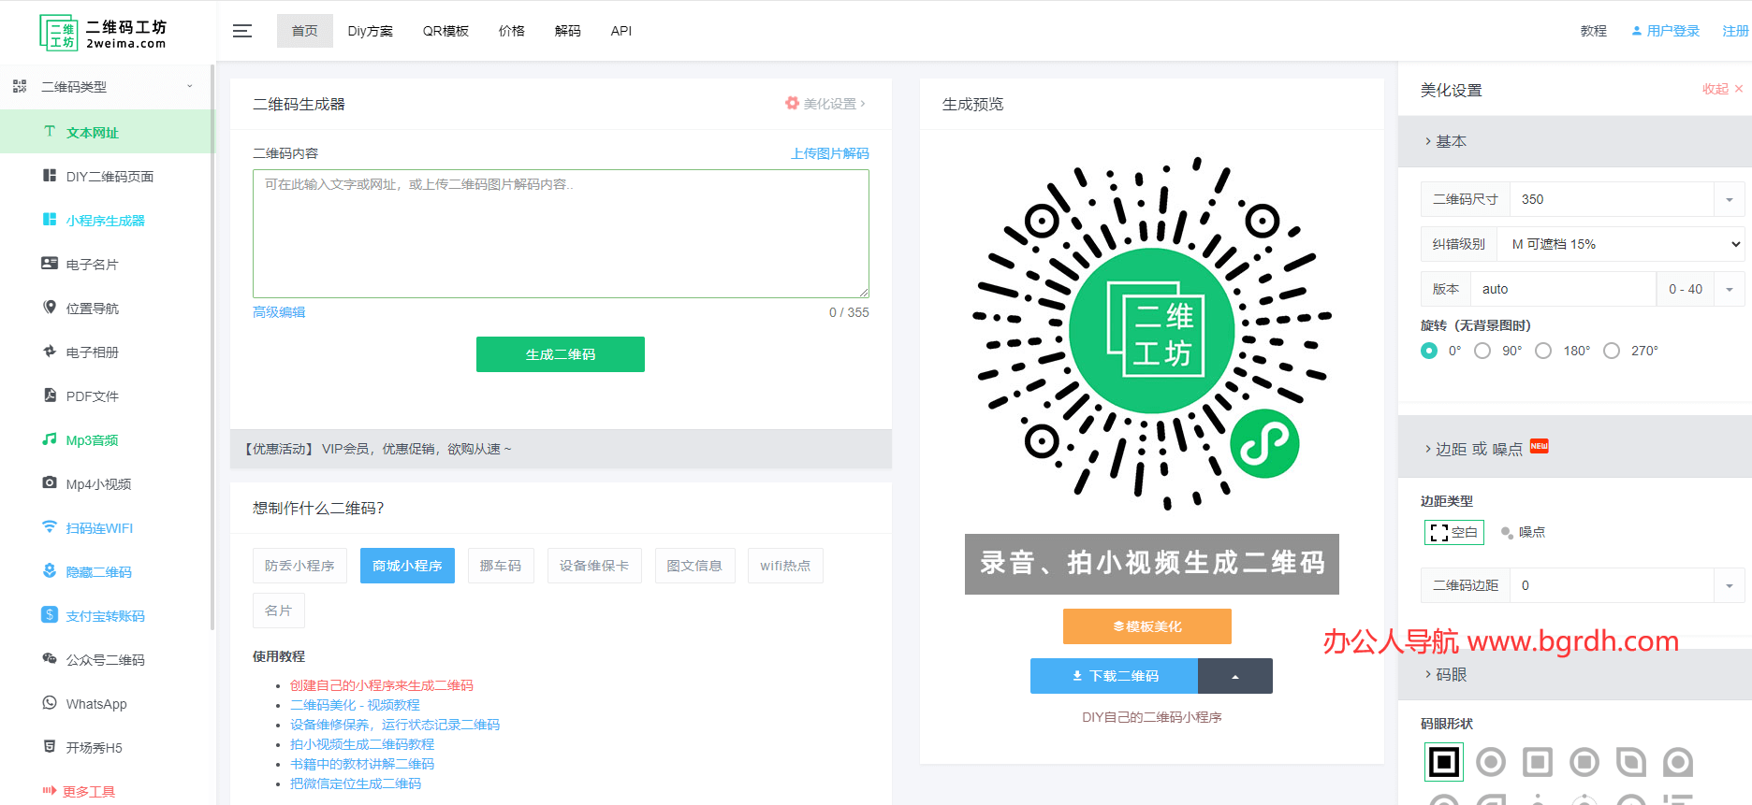Open the 扫码连WIFI wifi icon
Viewport: 1752px width, 805px height.
(x=50, y=527)
